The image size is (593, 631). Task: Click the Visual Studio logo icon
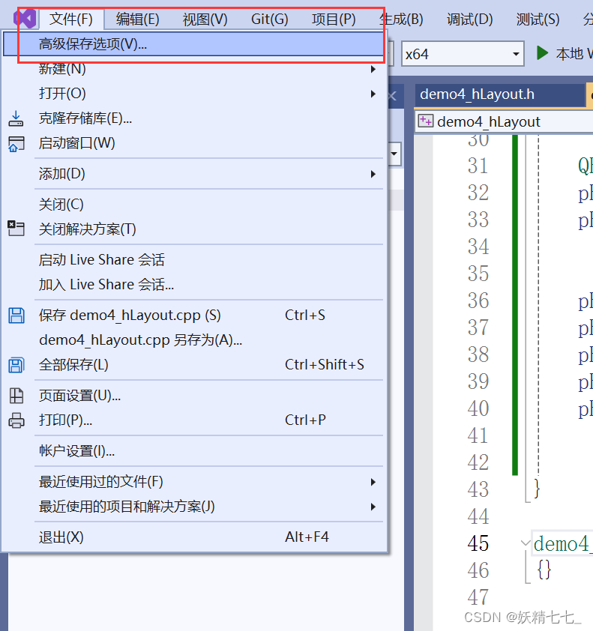(25, 19)
